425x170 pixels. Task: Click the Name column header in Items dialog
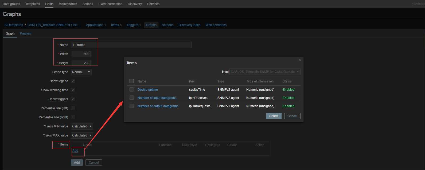pyautogui.click(x=142, y=81)
